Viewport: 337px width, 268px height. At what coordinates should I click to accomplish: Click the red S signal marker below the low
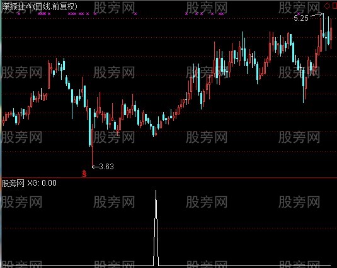point(84,174)
